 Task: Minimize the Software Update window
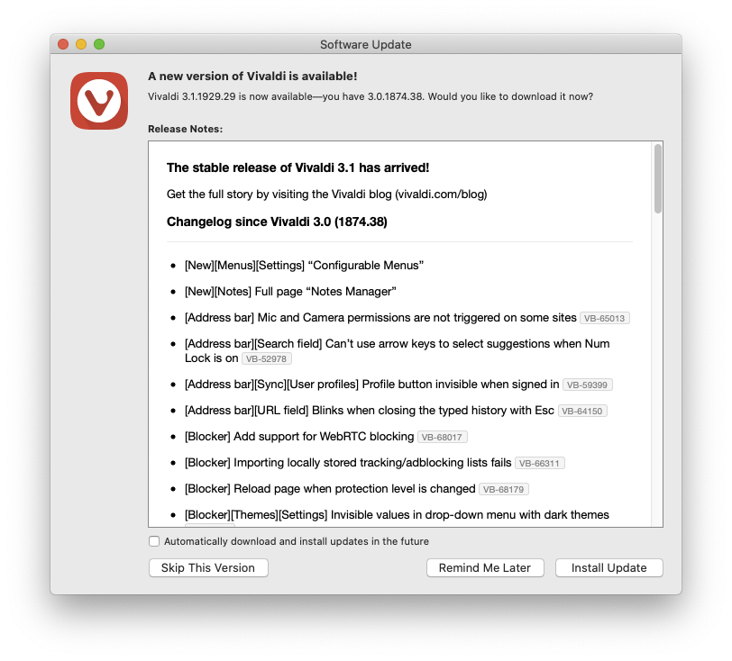pyautogui.click(x=81, y=44)
